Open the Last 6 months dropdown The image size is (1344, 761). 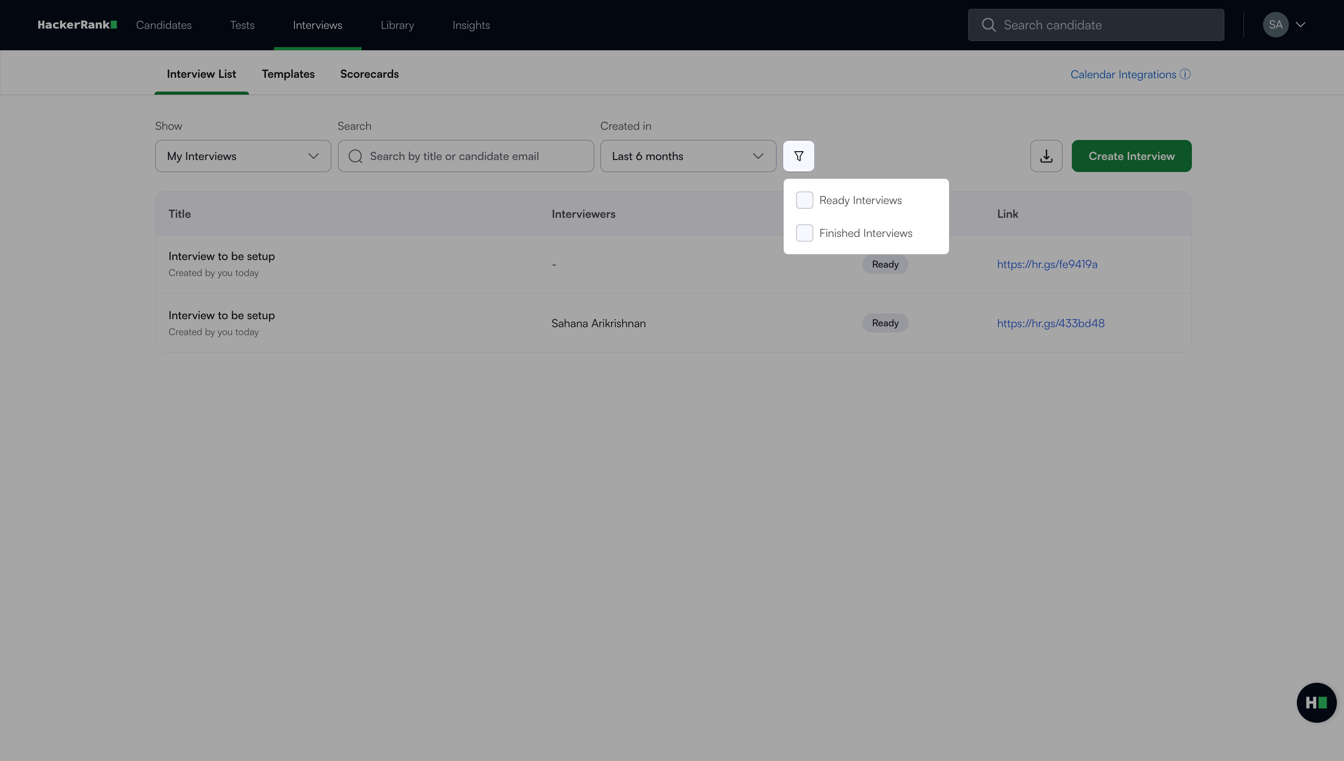pos(688,156)
